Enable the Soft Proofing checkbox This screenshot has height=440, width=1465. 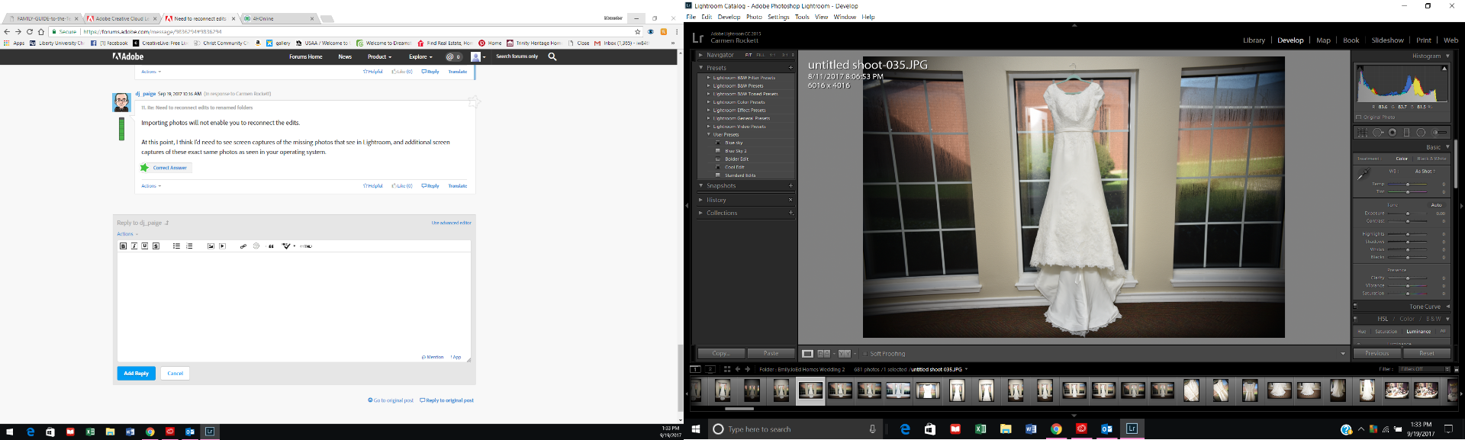(865, 354)
